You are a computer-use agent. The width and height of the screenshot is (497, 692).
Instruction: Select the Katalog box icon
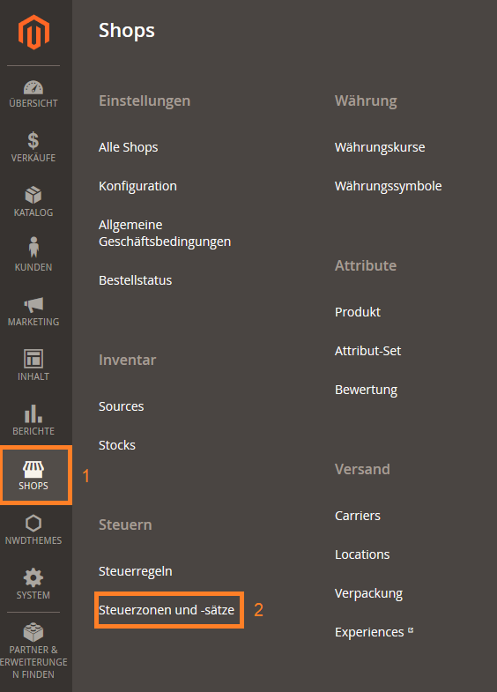click(33, 195)
